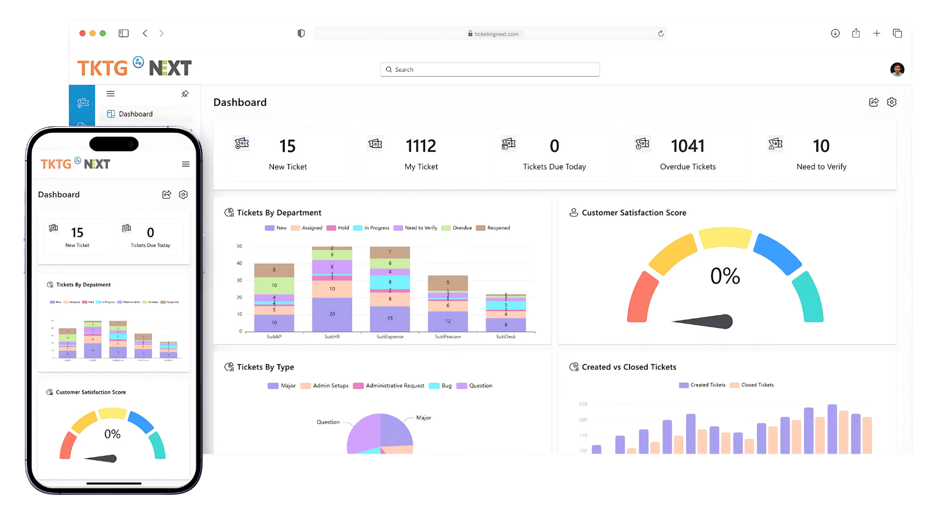Open a new browser tab

pyautogui.click(x=877, y=34)
